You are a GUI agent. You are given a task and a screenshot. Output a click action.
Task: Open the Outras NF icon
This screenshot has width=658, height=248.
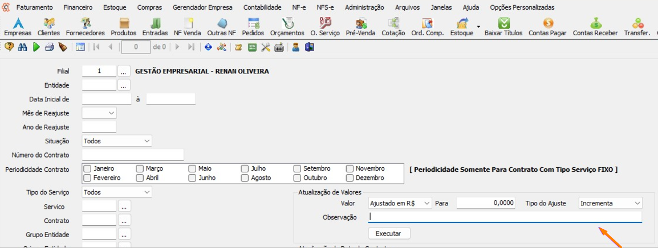click(222, 27)
